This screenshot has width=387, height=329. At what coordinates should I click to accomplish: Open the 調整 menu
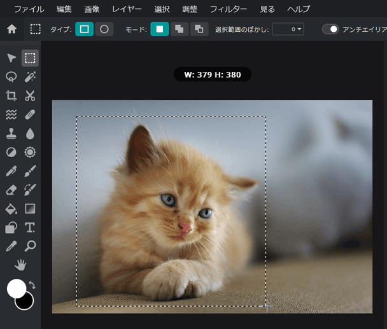coord(190,9)
